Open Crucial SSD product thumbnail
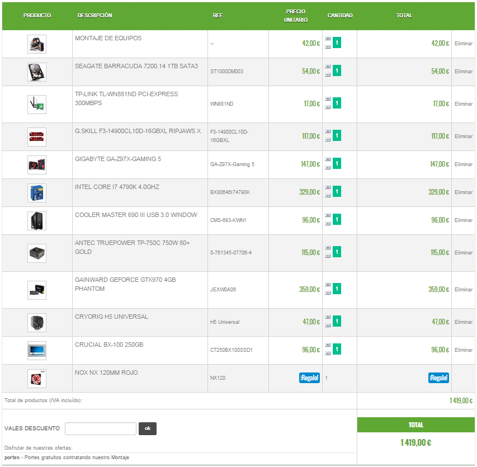The image size is (477, 467). pyautogui.click(x=37, y=351)
